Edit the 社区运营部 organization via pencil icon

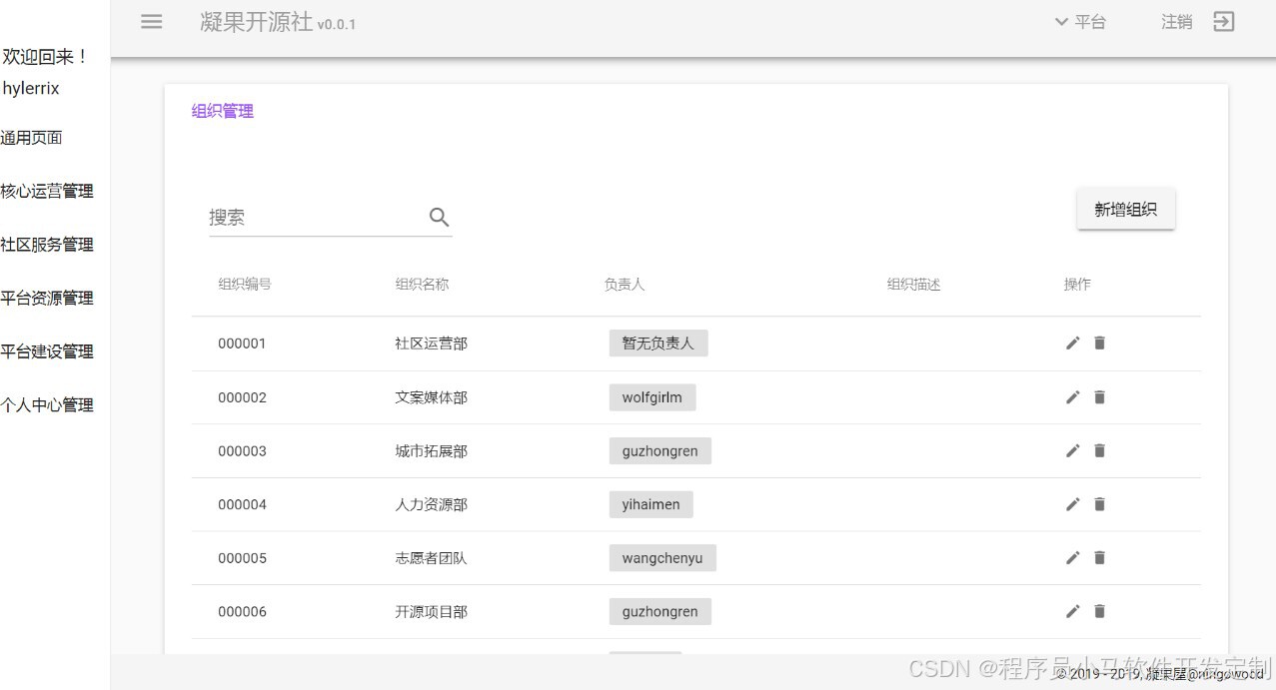1072,343
